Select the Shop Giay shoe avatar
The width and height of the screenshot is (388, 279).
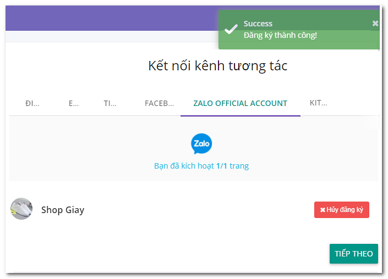(21, 209)
